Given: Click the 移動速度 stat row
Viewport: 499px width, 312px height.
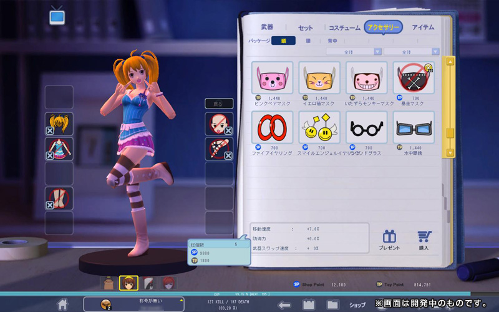Looking at the screenshot, I should coord(286,229).
